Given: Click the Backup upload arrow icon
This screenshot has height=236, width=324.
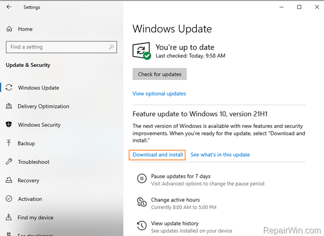Looking at the screenshot, I should tap(9, 143).
